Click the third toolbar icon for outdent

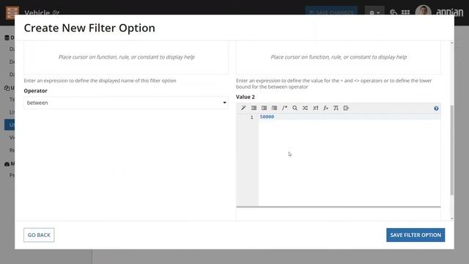pyautogui.click(x=264, y=108)
